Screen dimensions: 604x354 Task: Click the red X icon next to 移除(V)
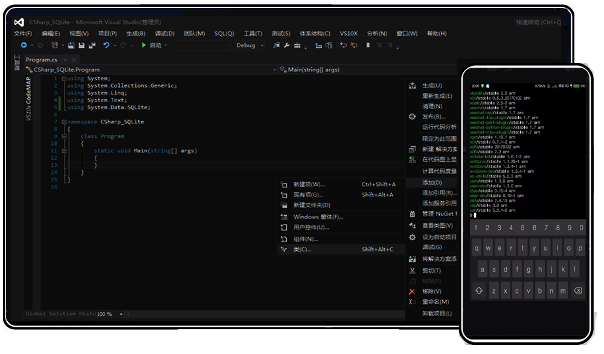tap(412, 292)
